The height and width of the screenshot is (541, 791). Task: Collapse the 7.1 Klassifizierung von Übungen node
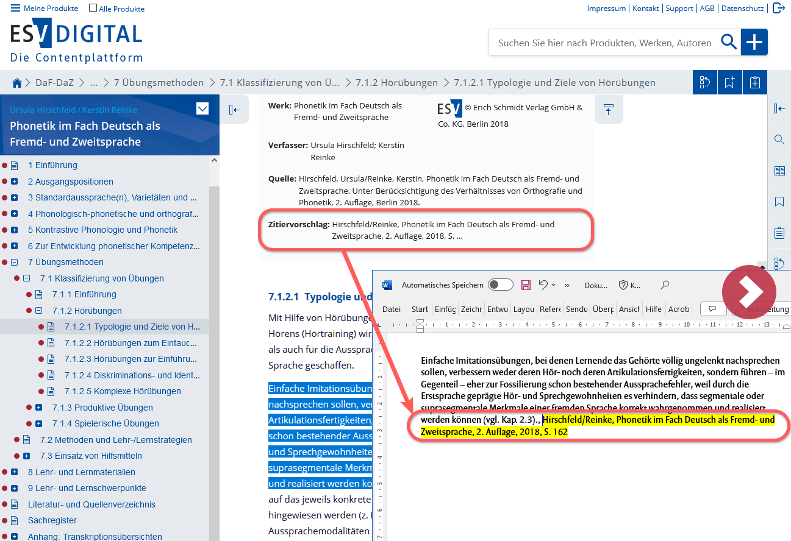point(27,278)
